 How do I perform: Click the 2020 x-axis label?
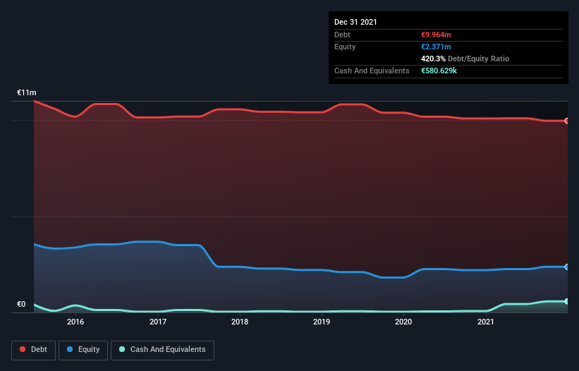pyautogui.click(x=403, y=322)
